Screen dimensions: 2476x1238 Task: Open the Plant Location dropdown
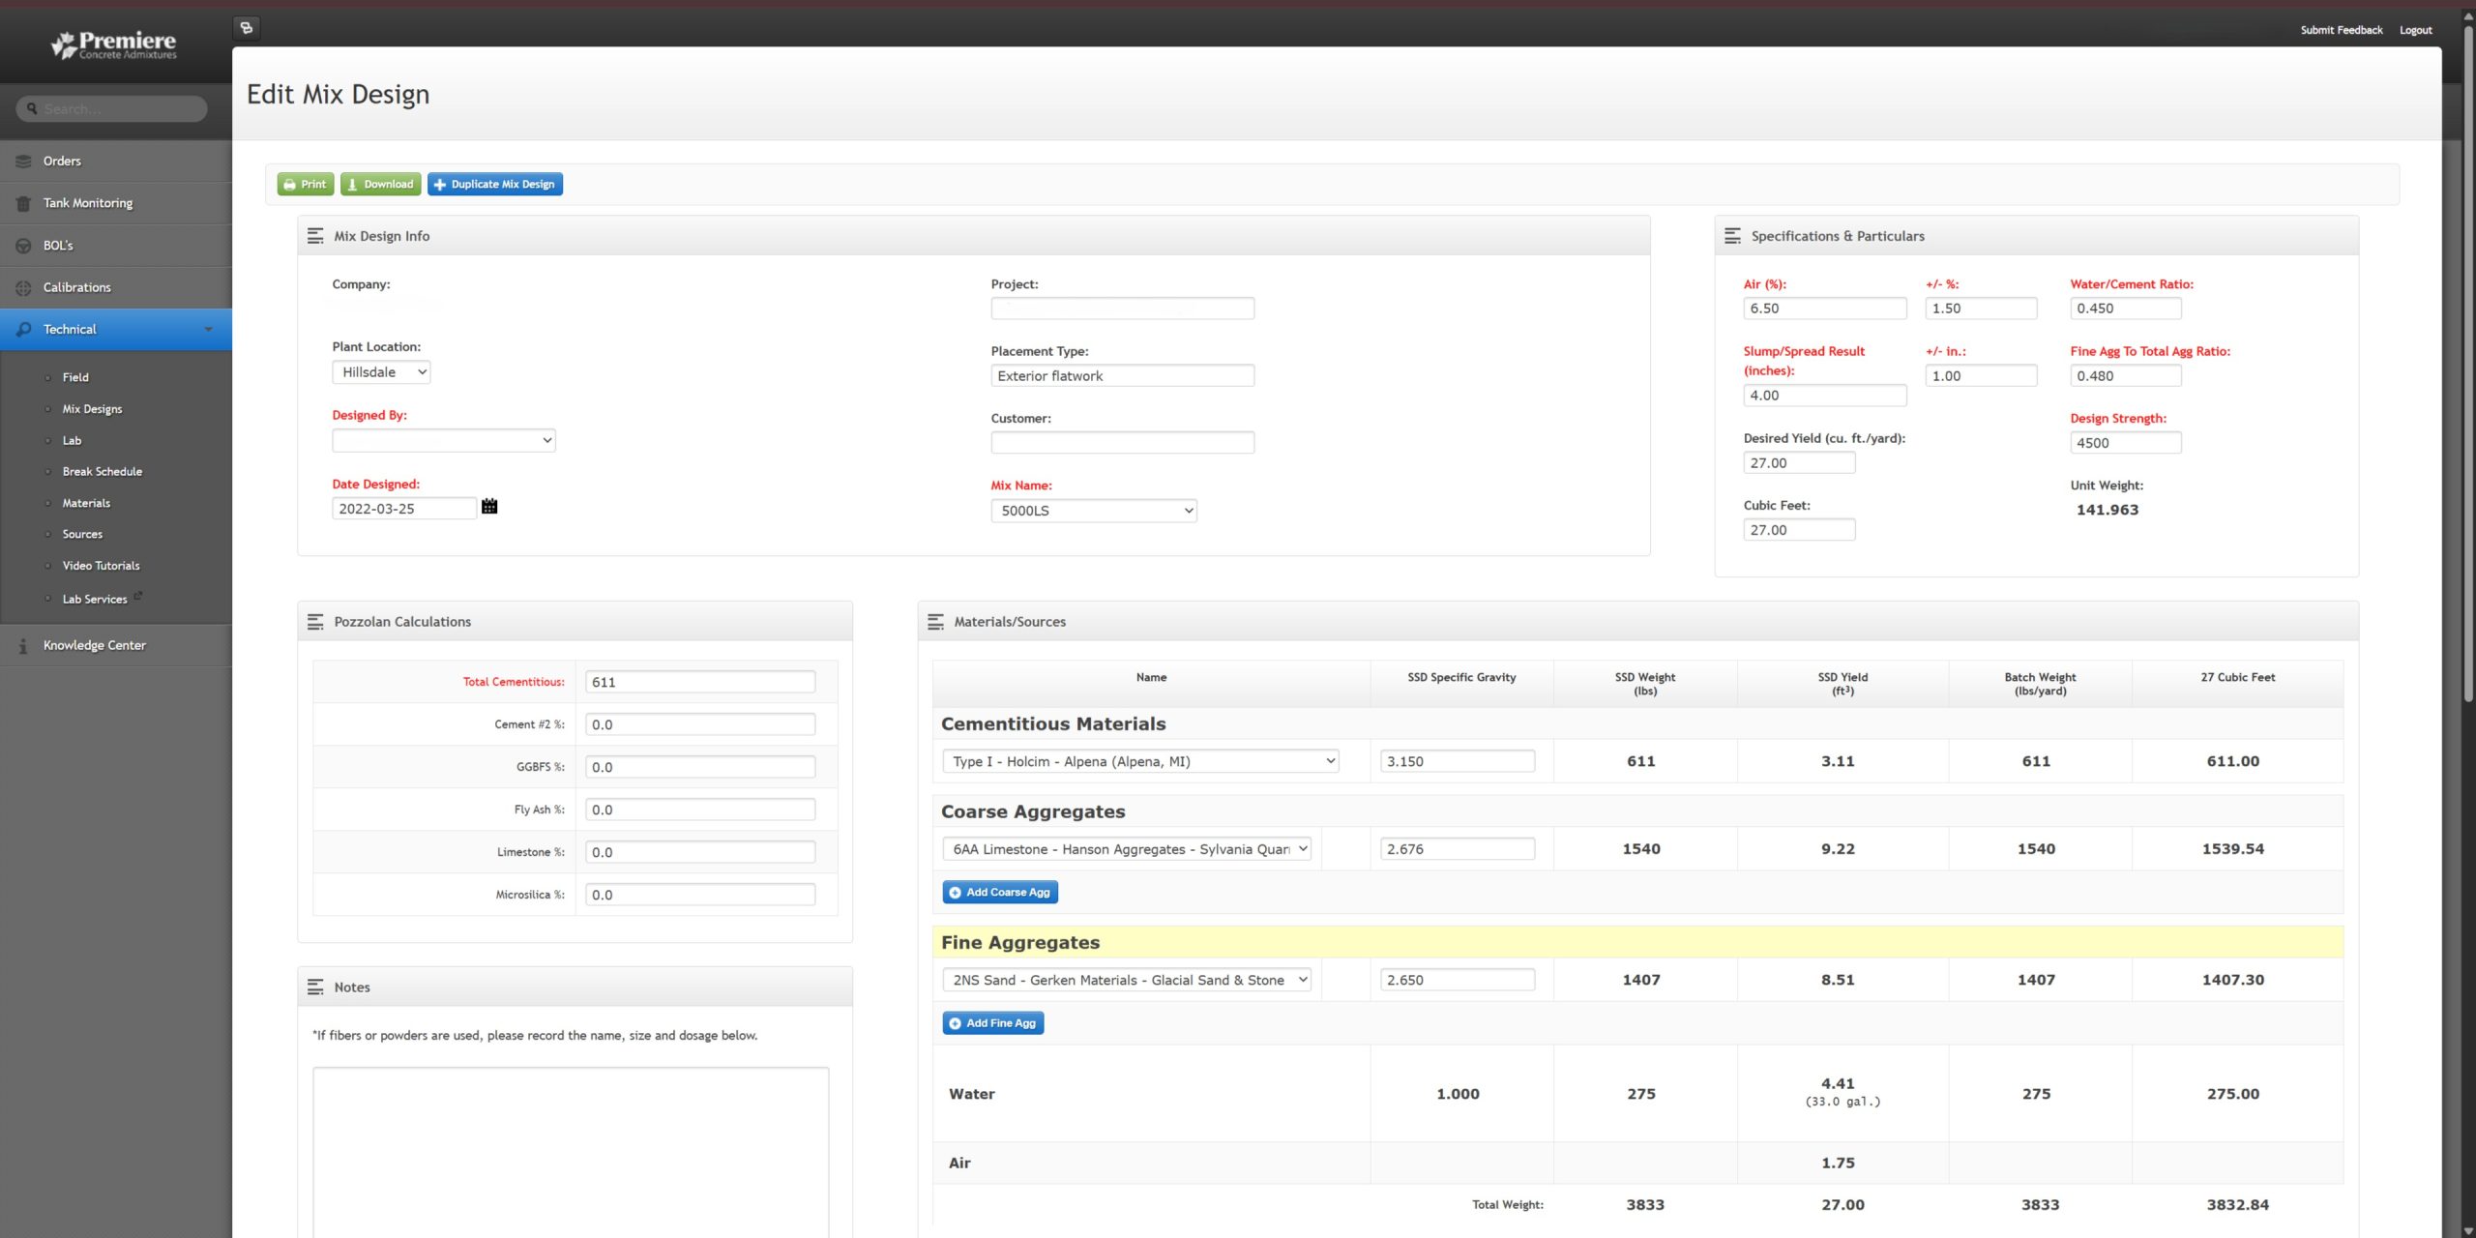point(381,372)
